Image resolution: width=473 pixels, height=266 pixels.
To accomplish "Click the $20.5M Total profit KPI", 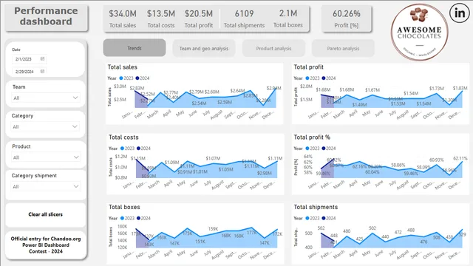I will point(199,18).
